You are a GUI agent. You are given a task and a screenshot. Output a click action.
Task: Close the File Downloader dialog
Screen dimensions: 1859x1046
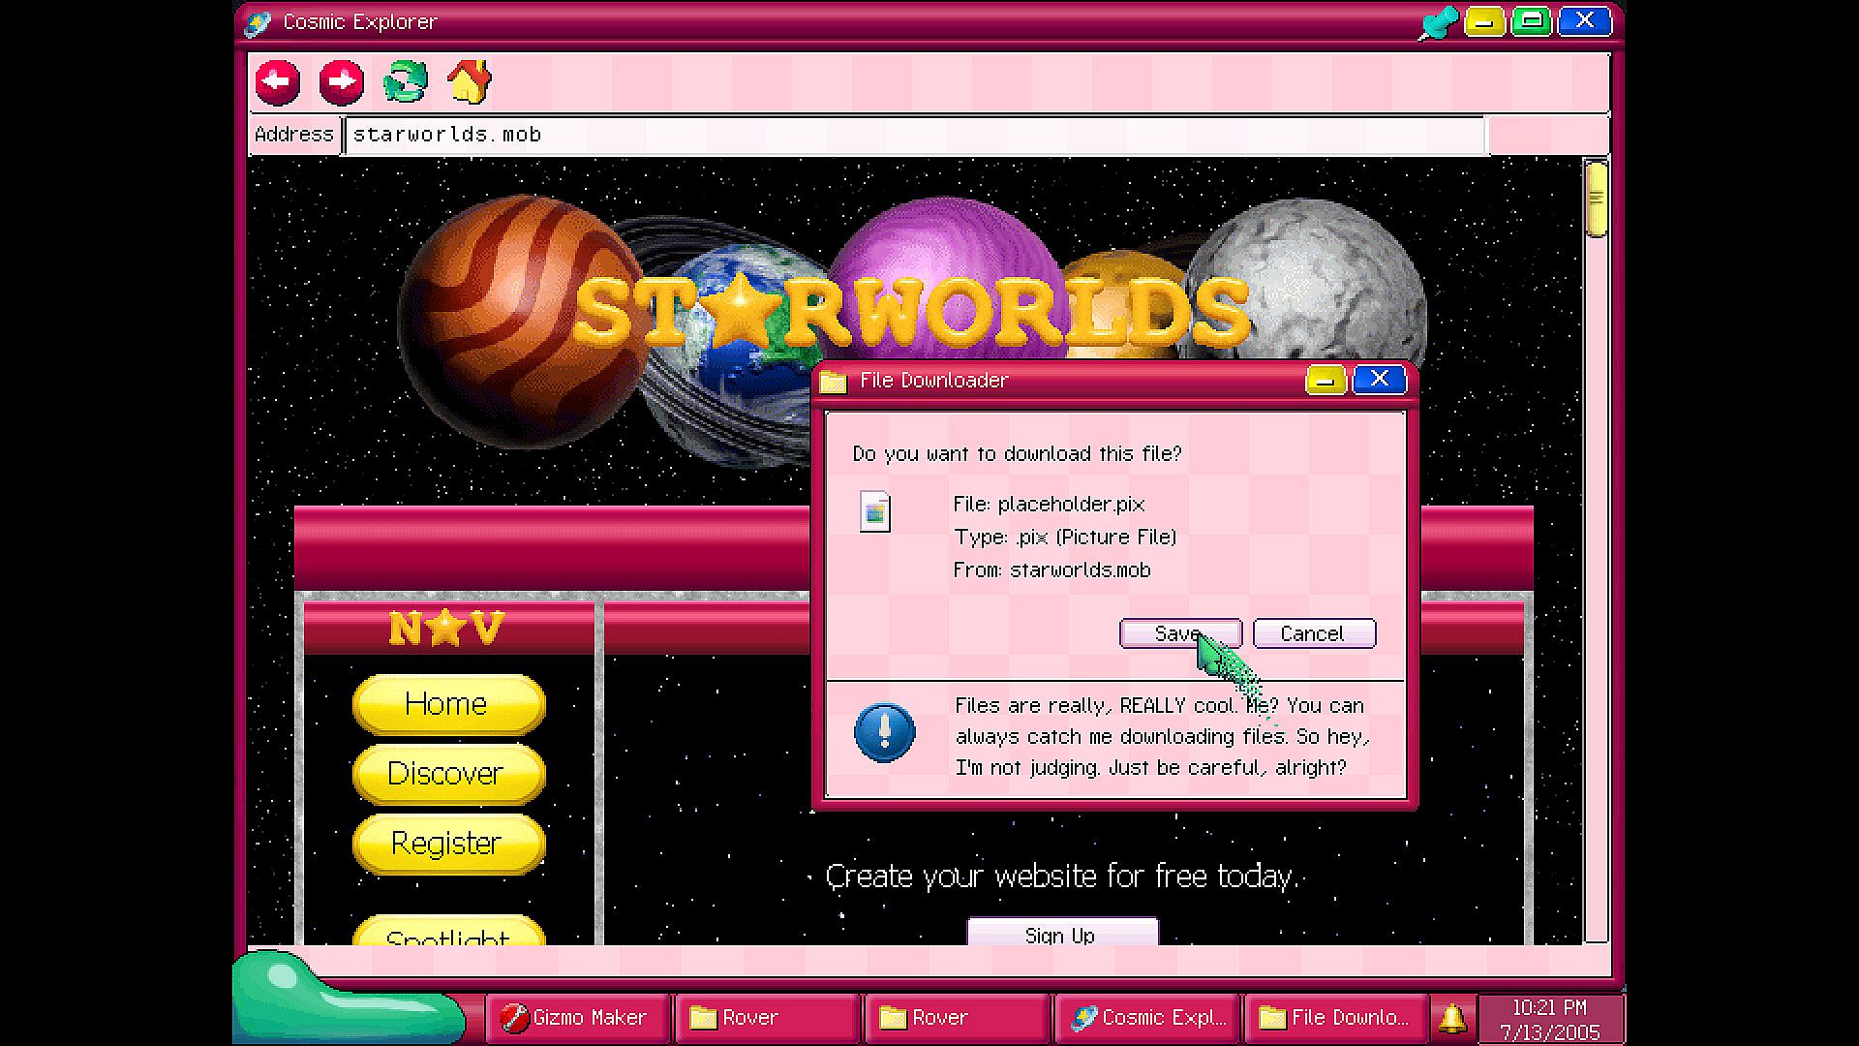click(1379, 380)
